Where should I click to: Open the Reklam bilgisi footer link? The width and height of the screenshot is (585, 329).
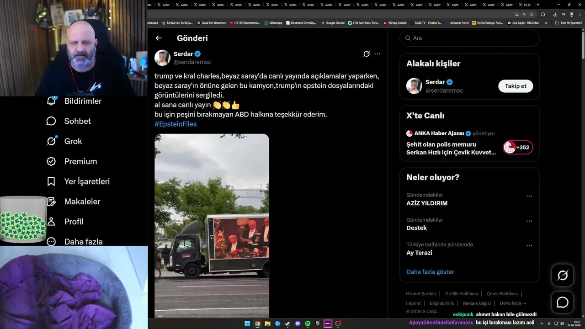coord(477,303)
